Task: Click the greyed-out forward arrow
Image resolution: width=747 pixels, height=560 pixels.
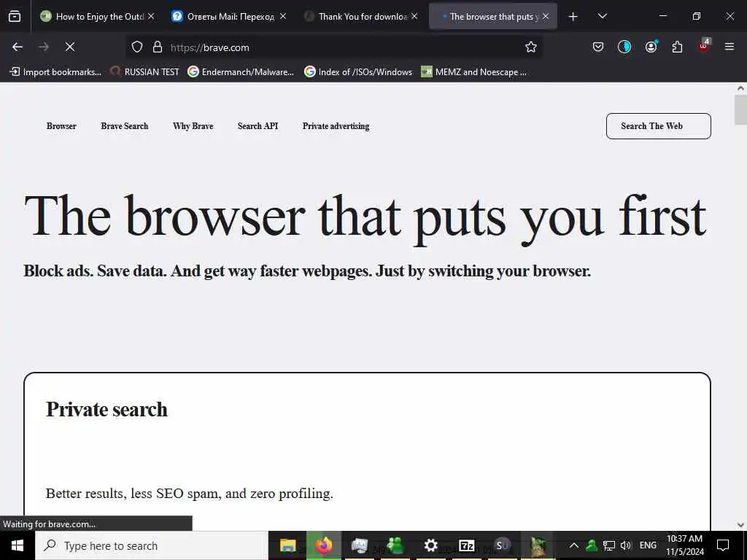Action: (44, 47)
